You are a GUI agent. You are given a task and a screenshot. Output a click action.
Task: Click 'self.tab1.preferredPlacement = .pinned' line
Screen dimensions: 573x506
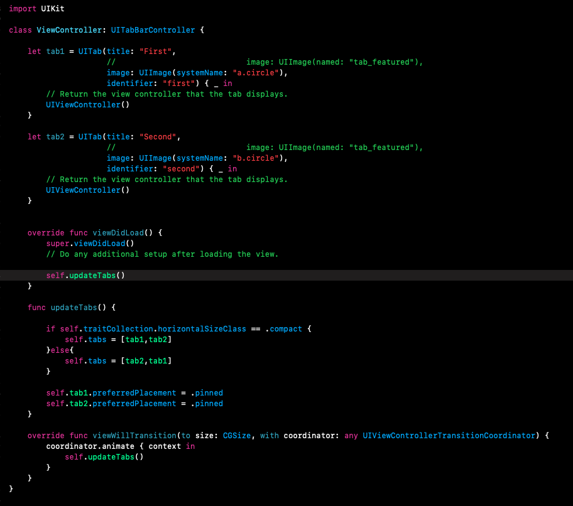coord(134,393)
